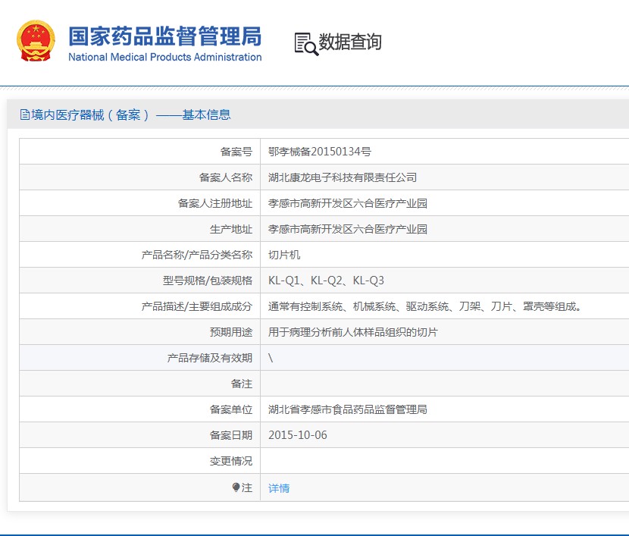Viewport: 629px width, 536px height.
Task: Click the 产品描述/主要组成成分 row label
Action: (x=196, y=306)
